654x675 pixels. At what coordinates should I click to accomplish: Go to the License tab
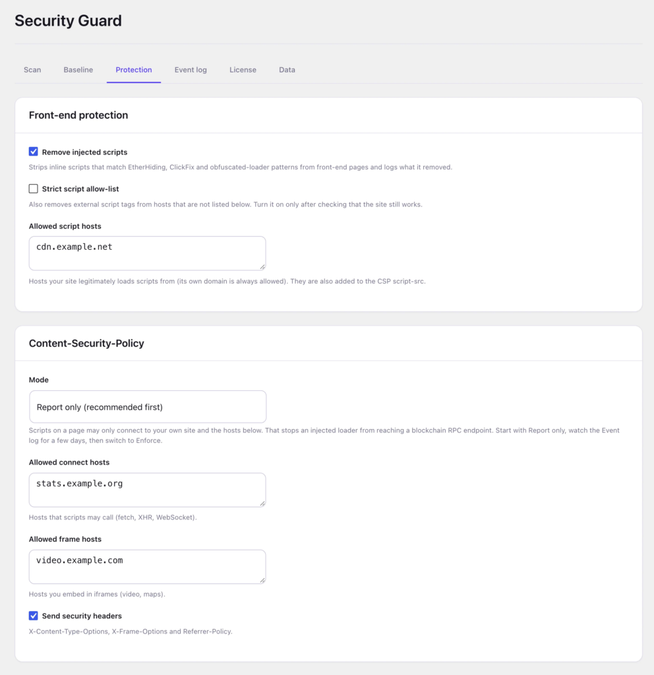(x=243, y=70)
